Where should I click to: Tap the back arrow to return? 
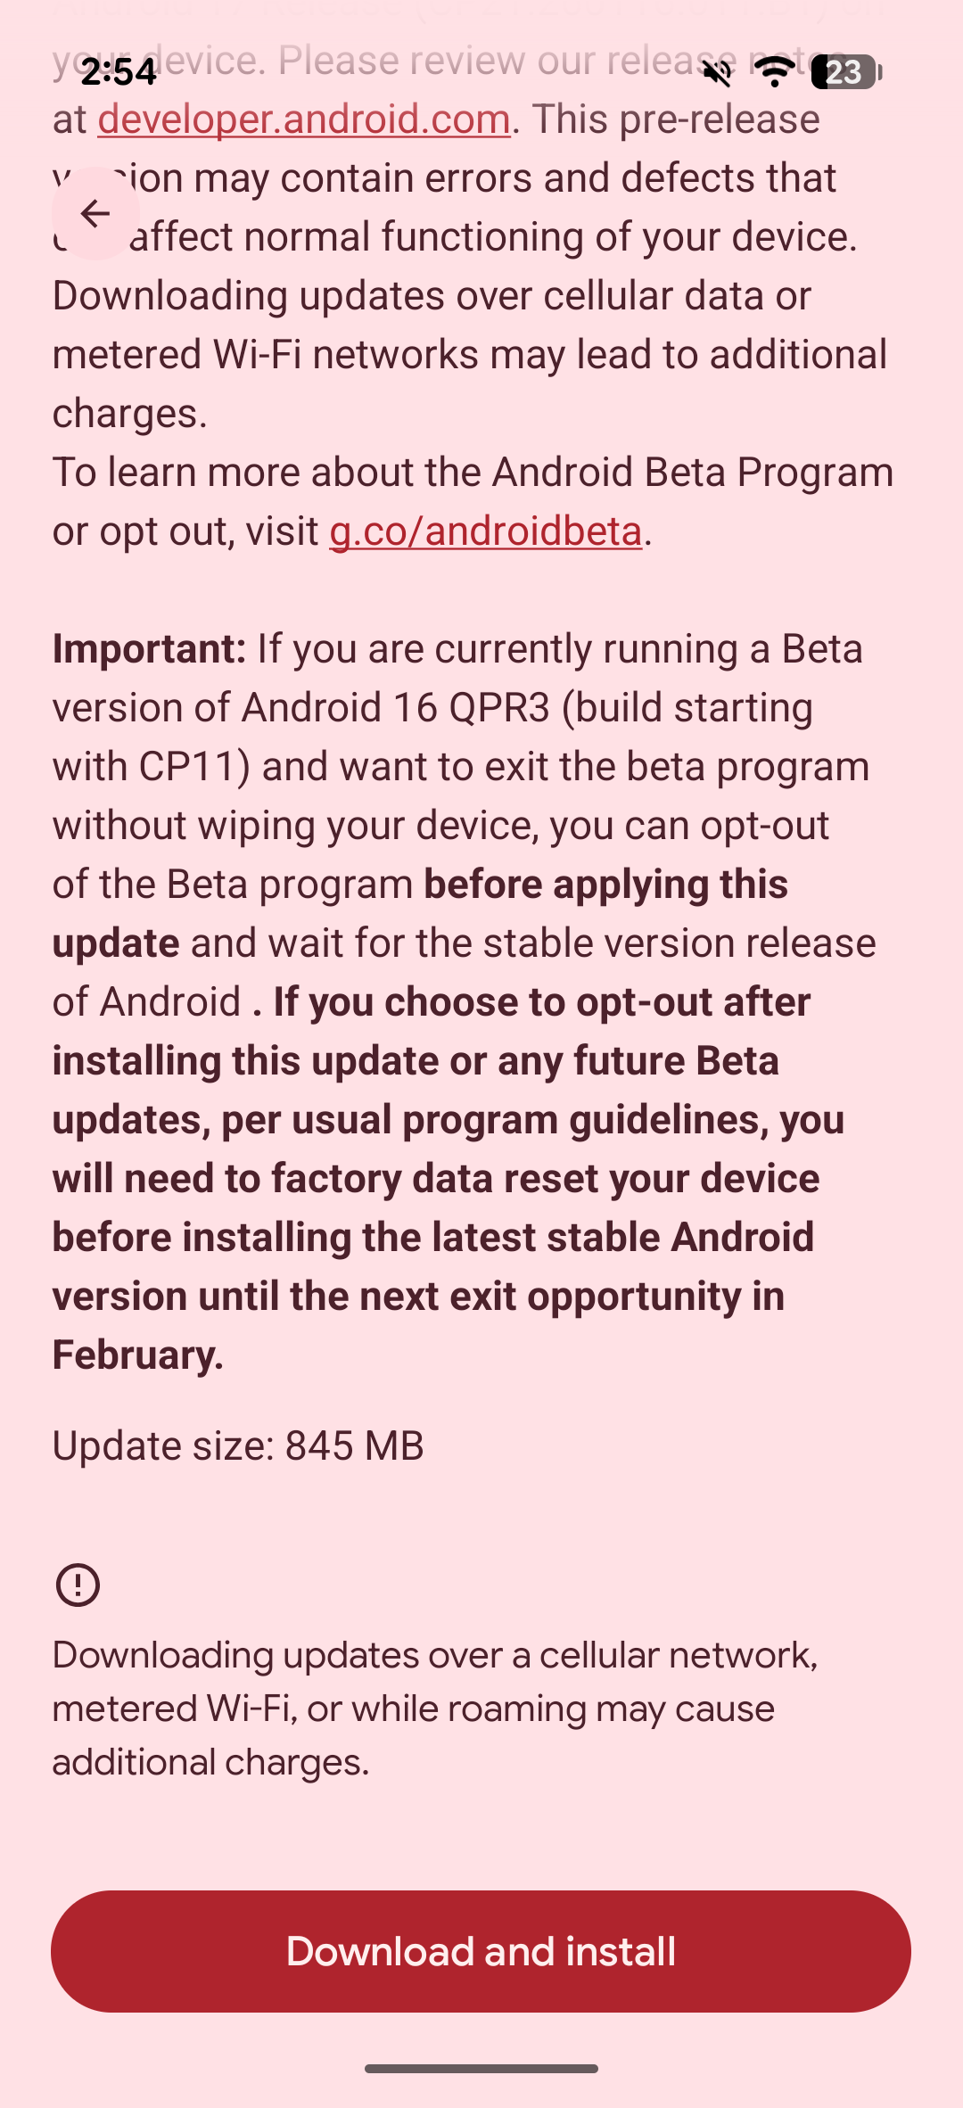point(95,214)
